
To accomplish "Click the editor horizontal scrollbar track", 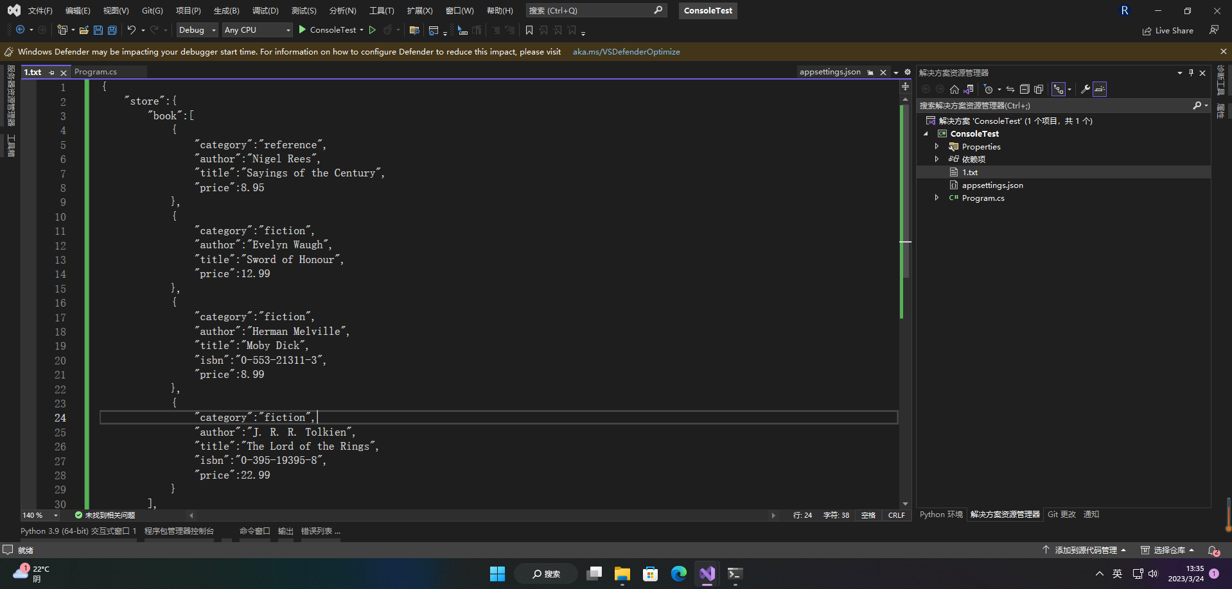I will [x=482, y=515].
